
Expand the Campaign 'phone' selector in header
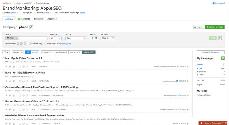coord(15,13)
